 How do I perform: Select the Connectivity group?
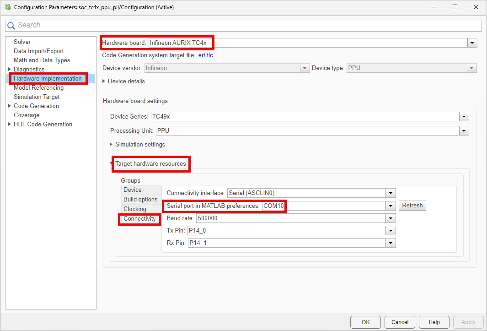click(x=139, y=219)
